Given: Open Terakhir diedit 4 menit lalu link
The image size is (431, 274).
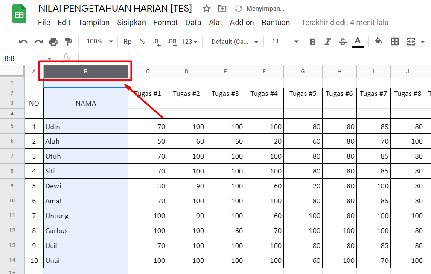Looking at the screenshot, I should (x=345, y=23).
